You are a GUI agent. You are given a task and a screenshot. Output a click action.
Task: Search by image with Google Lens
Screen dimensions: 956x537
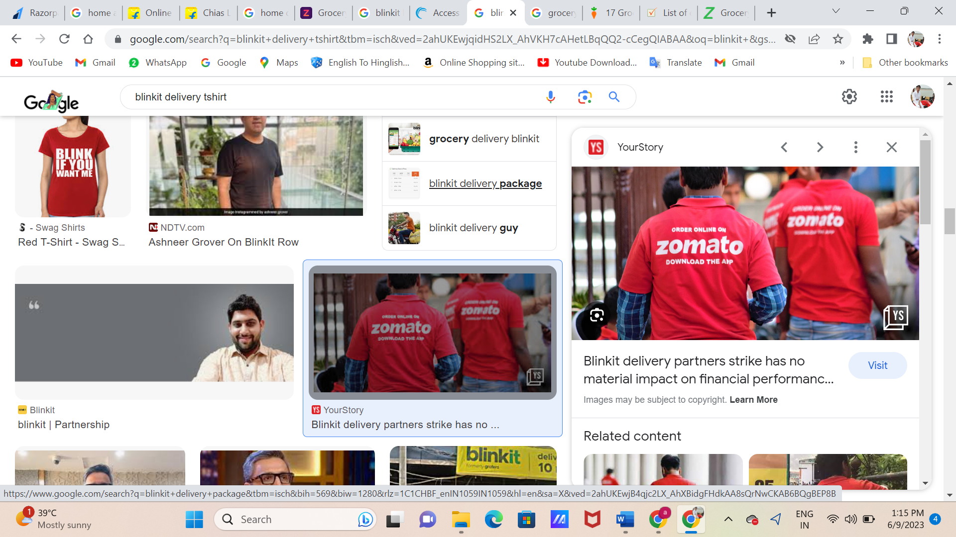(585, 97)
